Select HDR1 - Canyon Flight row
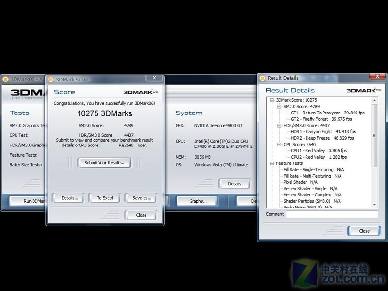 coord(323,131)
